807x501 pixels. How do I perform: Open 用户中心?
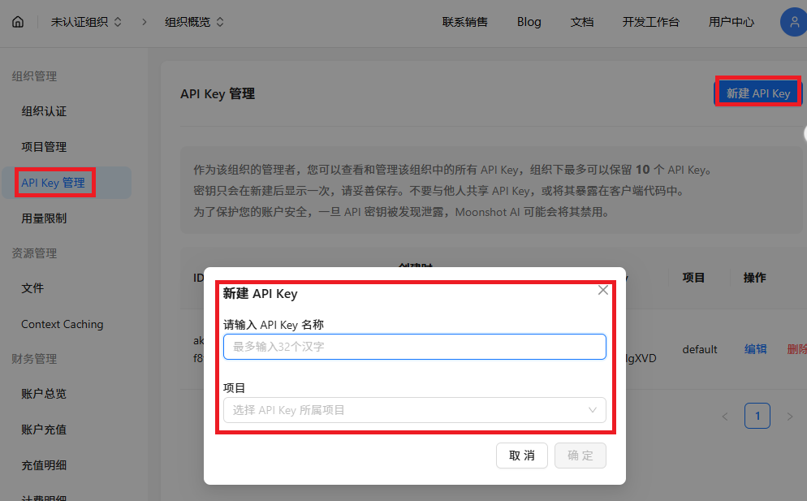pos(731,22)
